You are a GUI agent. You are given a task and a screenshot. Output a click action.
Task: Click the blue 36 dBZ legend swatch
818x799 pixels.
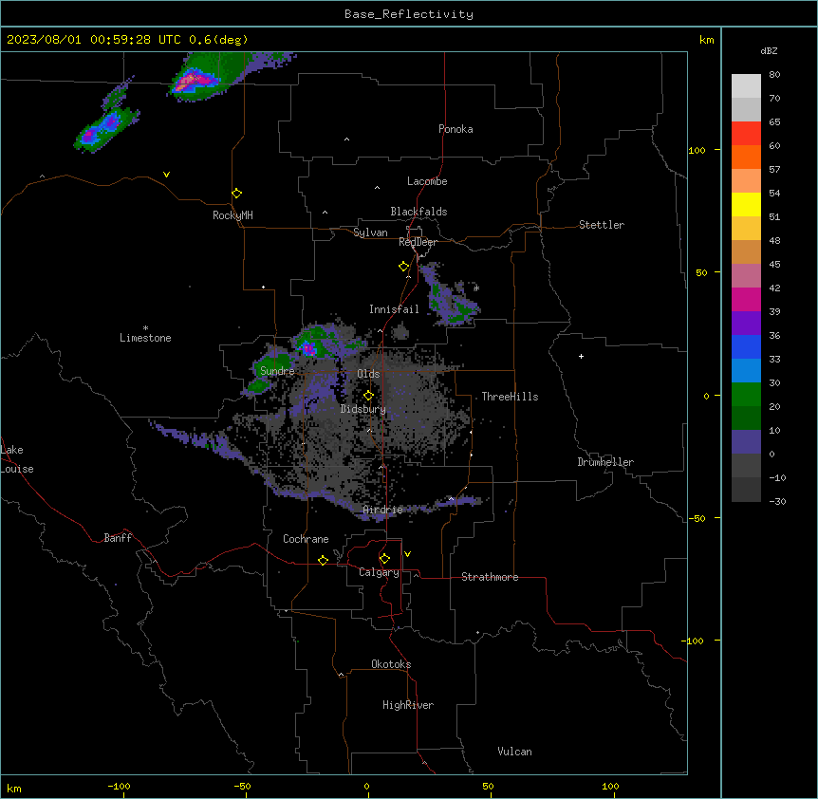[x=746, y=346]
